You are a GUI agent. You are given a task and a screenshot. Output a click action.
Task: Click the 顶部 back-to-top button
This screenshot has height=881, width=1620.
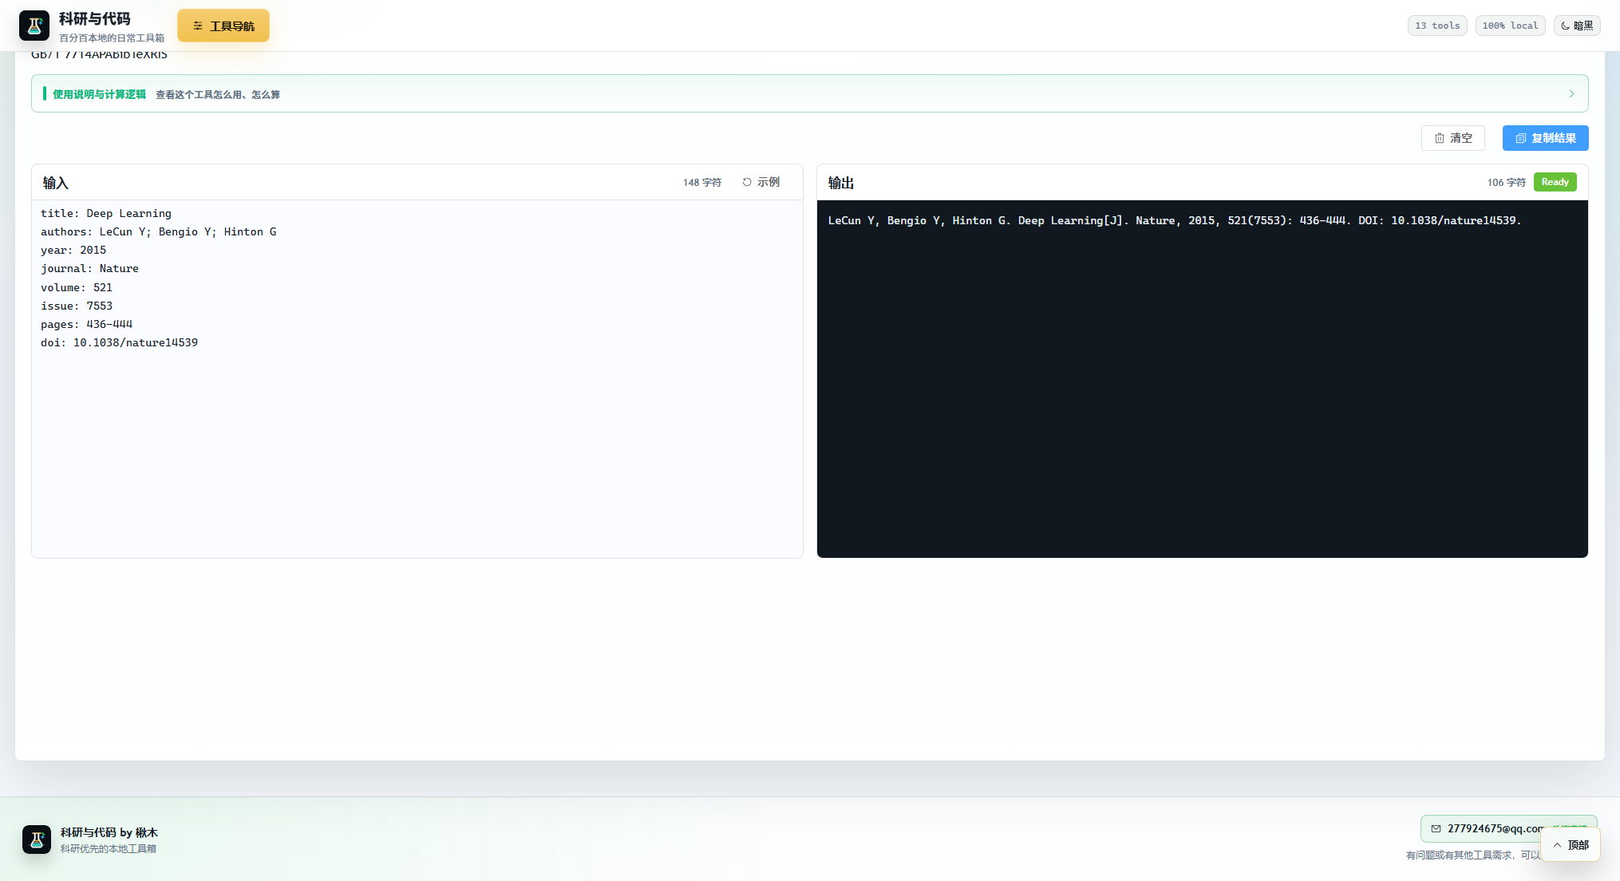tap(1570, 844)
